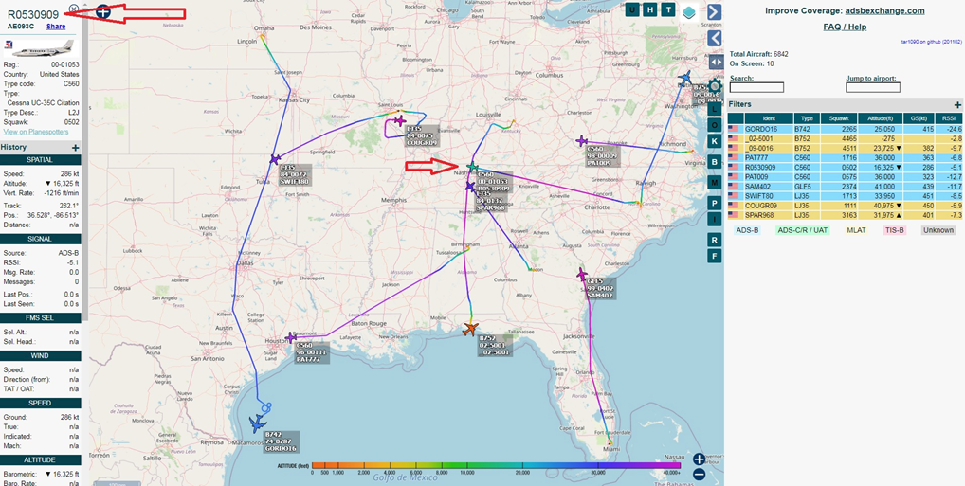Toggle the O map button
The width and height of the screenshot is (965, 486).
pyautogui.click(x=714, y=125)
